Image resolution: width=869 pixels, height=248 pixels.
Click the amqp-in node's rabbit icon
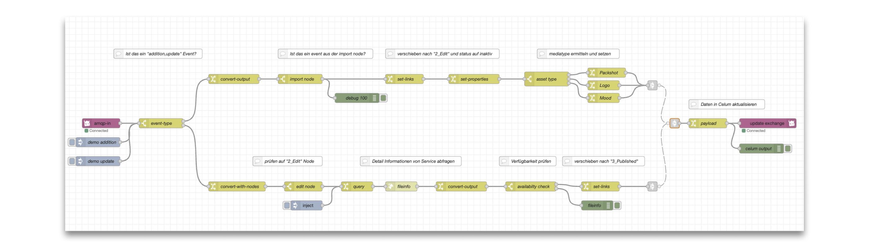coord(87,123)
